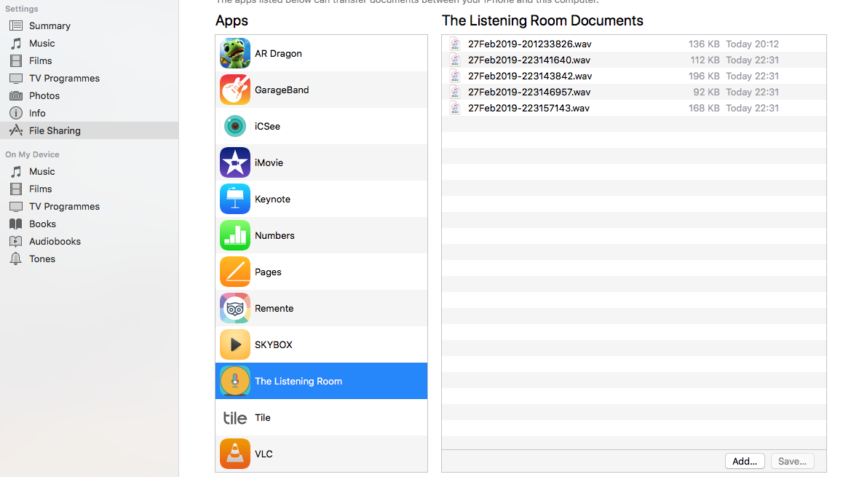The width and height of the screenshot is (851, 477).
Task: Select the Remente app icon
Action: [234, 308]
